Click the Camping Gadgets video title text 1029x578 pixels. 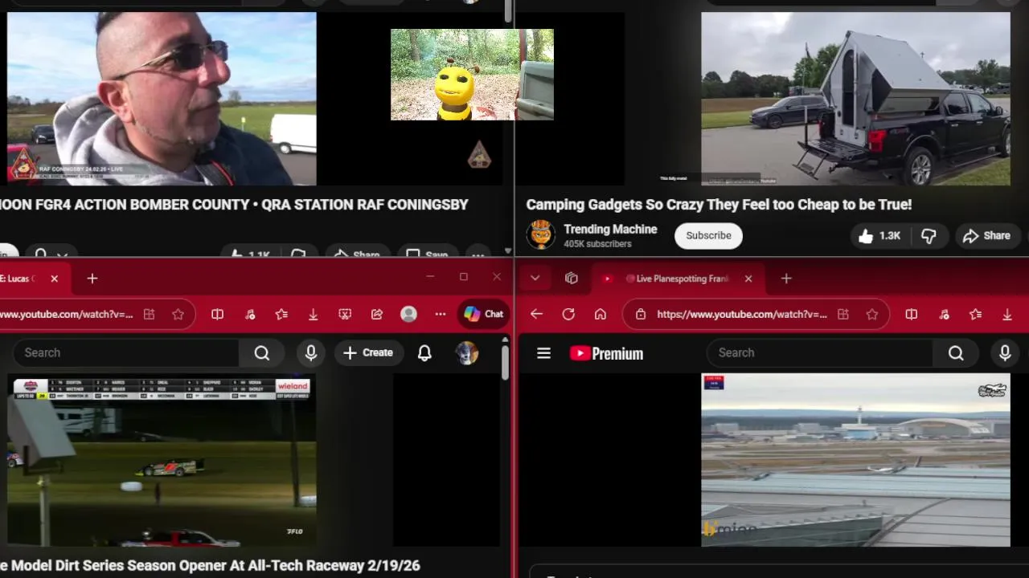pos(719,205)
